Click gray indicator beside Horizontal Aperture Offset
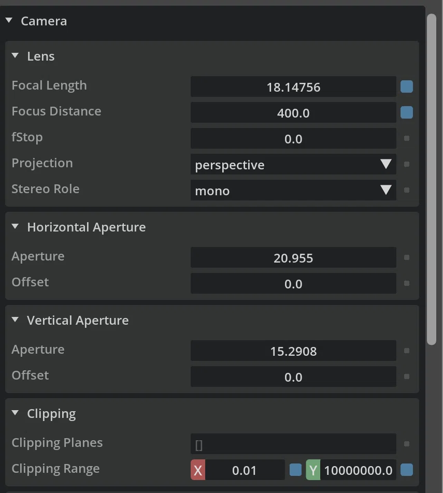 [x=407, y=283]
